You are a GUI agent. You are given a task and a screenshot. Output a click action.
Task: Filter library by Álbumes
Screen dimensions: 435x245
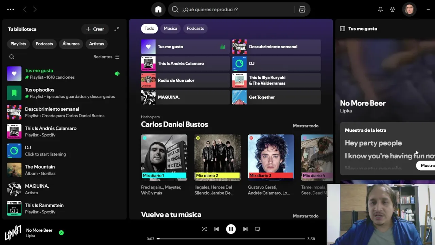(x=71, y=44)
